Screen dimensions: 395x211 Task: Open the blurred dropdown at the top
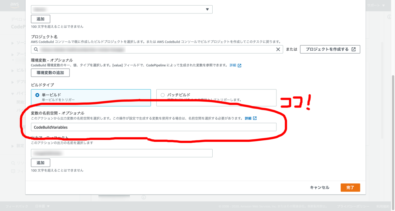pos(122,9)
